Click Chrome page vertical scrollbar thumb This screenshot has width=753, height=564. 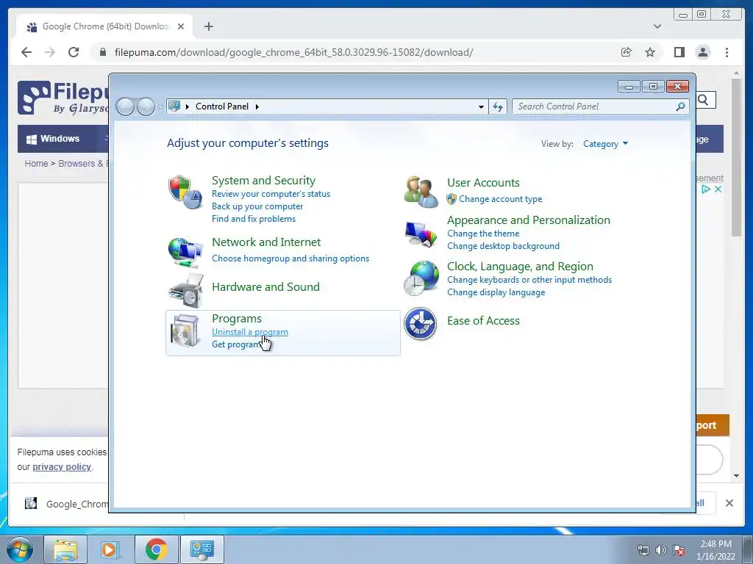[x=737, y=157]
